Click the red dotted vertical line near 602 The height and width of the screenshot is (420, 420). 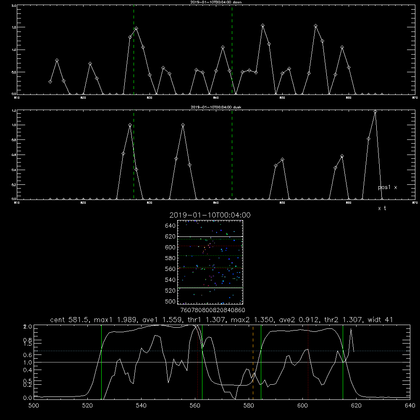point(308,362)
